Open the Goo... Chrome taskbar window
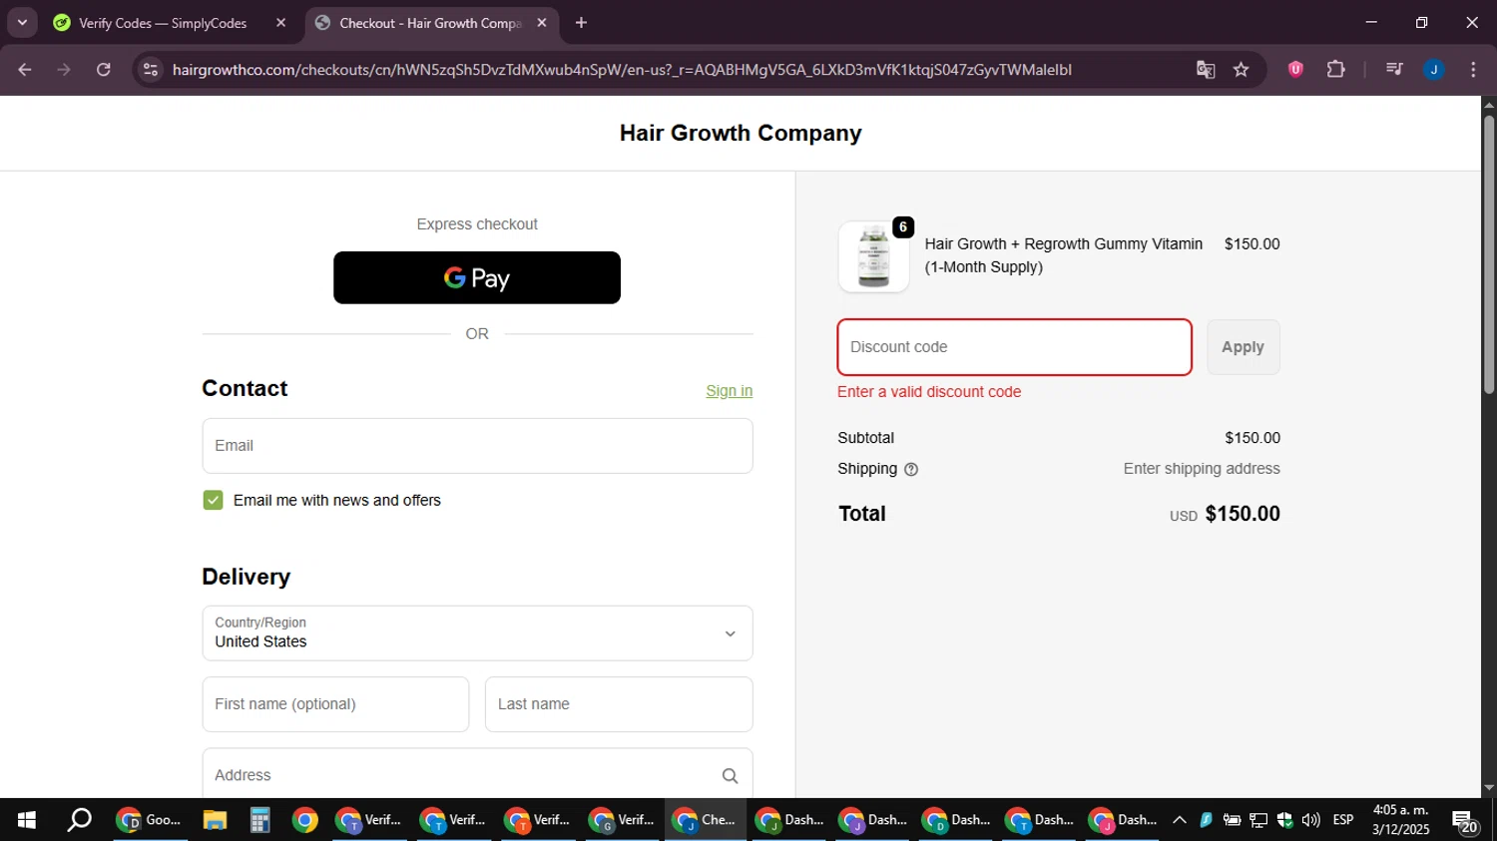This screenshot has height=841, width=1497. 150,820
